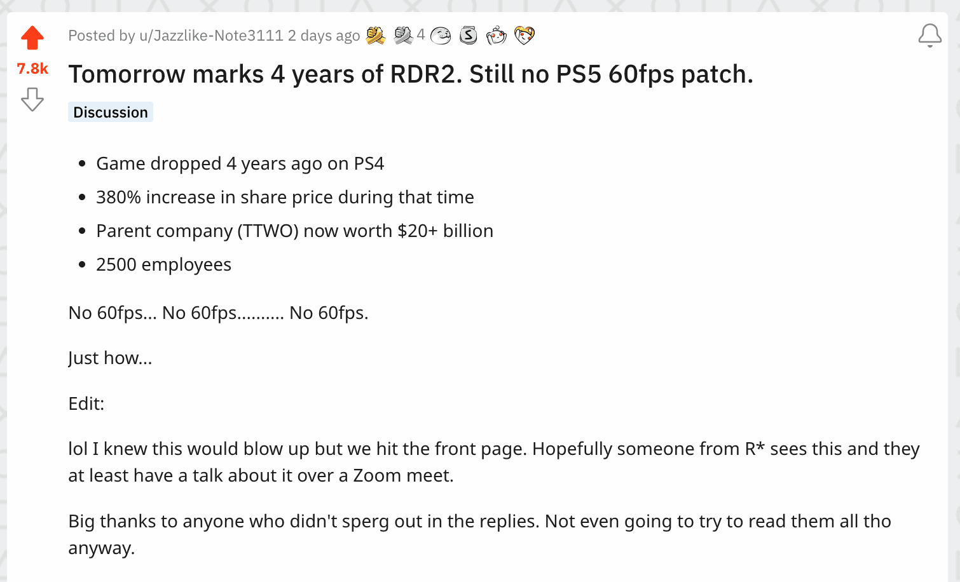Click the silver S medal award

pyautogui.click(x=469, y=36)
